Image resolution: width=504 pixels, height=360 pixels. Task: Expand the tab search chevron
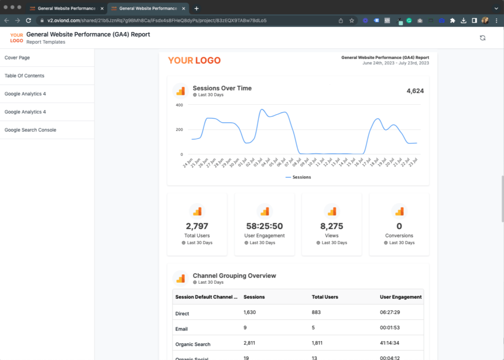tap(496, 9)
